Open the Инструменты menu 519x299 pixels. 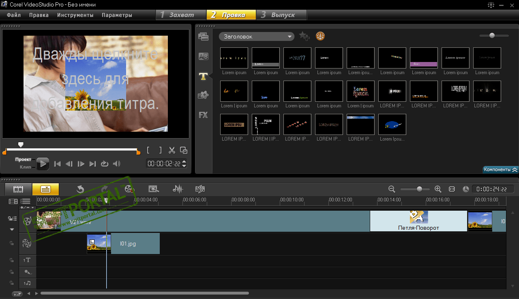75,15
